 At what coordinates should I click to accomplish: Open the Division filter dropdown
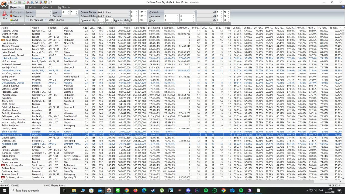77,16
